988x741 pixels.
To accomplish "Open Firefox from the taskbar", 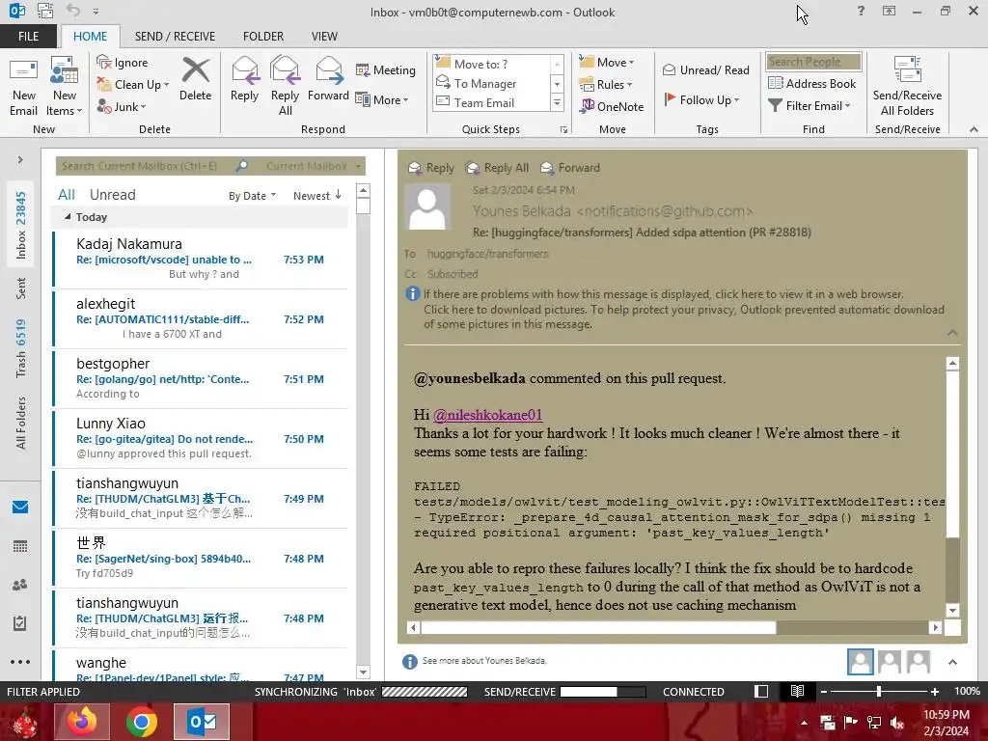I will point(82,722).
